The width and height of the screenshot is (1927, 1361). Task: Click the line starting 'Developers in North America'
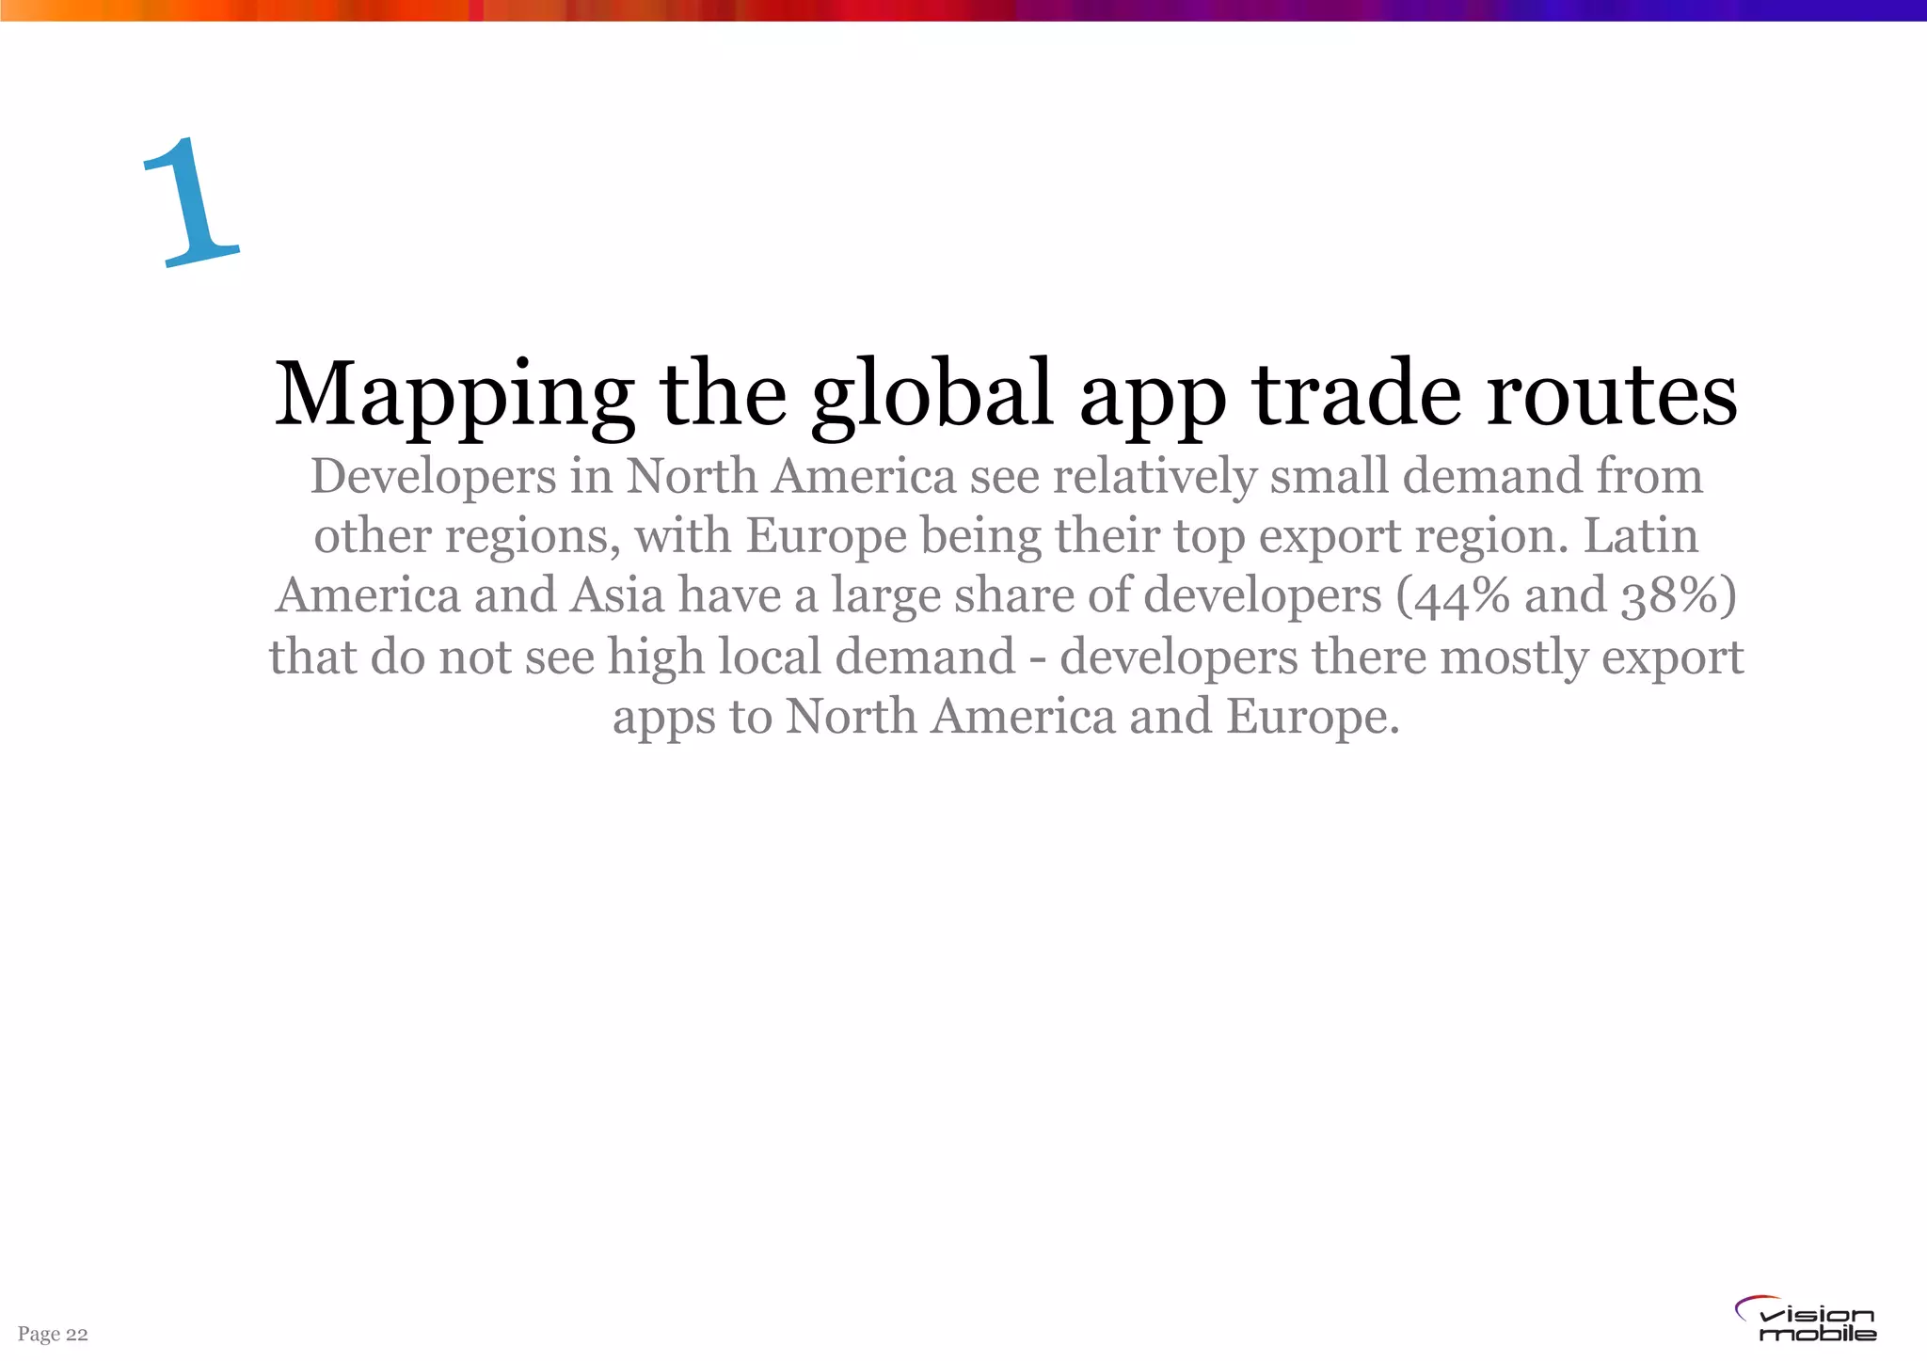click(x=1006, y=476)
